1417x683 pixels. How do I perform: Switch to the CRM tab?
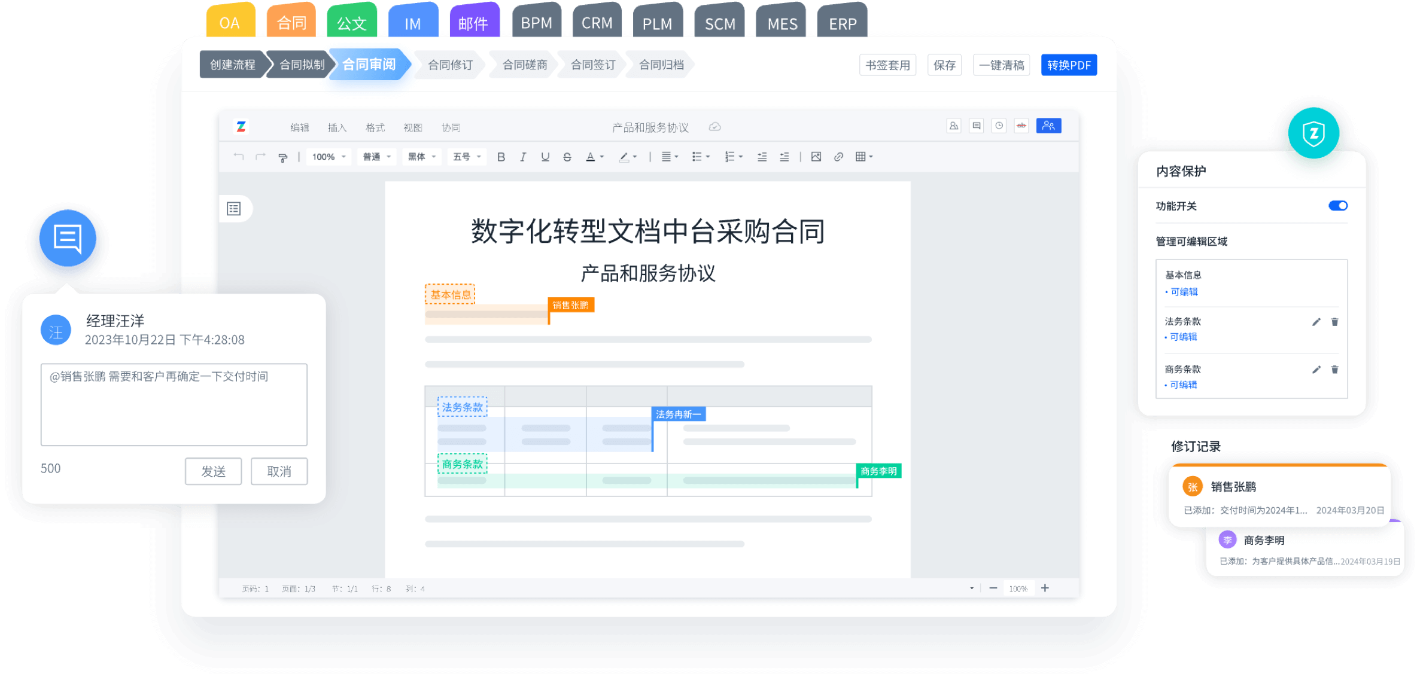point(597,23)
